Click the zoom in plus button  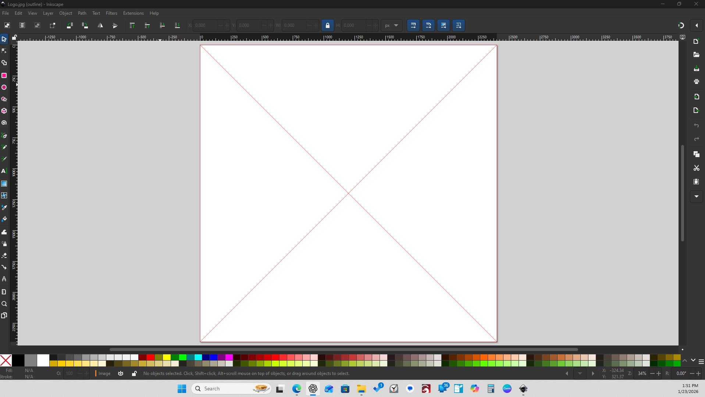658,373
